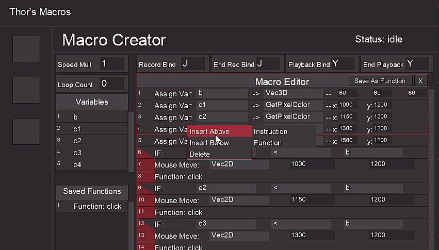Viewport: 439px width, 250px height.
Task: Click the Record Bind key field
Action: pos(194,64)
